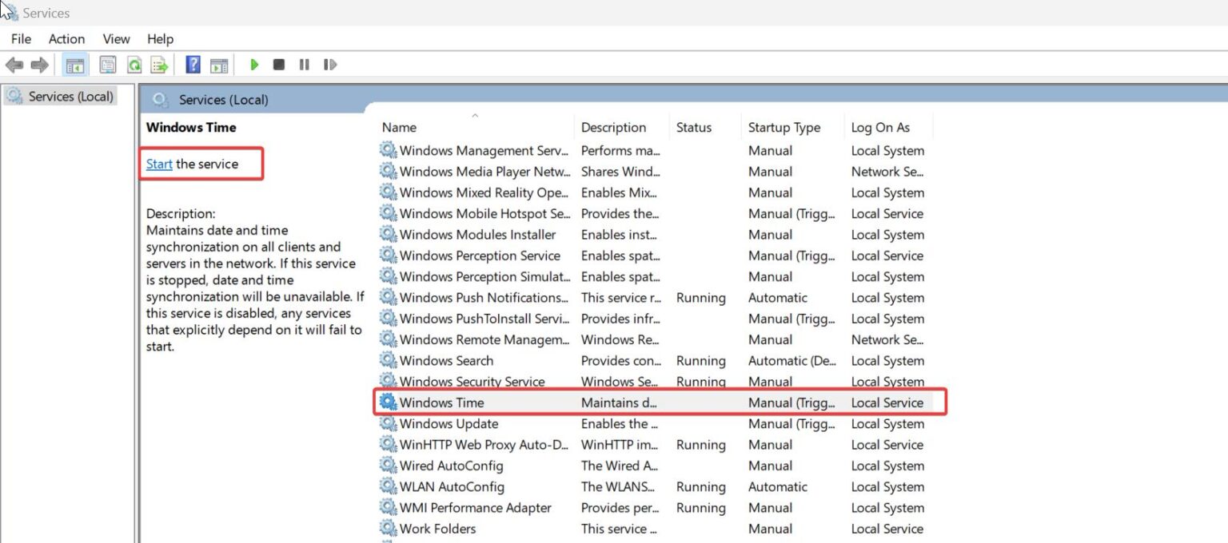Sort by the Status column header
This screenshot has width=1228, height=543.
[x=695, y=127]
